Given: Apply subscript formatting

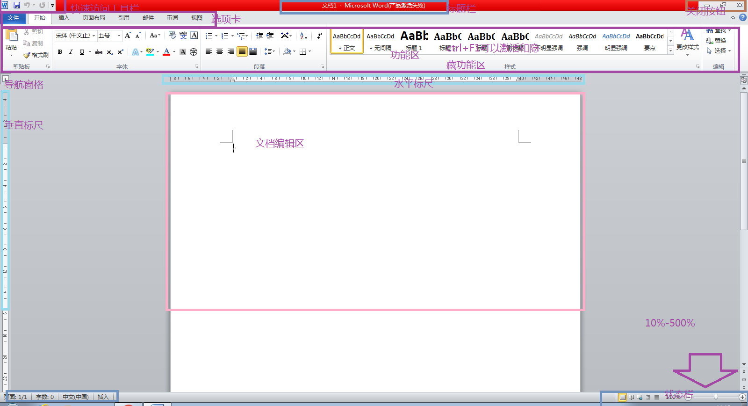Looking at the screenshot, I should (110, 52).
